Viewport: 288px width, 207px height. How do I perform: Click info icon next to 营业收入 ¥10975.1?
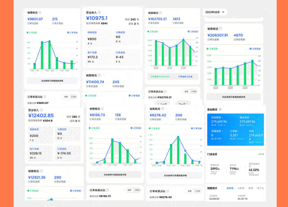[x=99, y=12]
